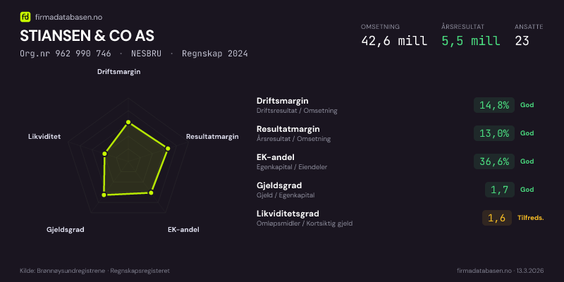Click the firmadatabasen.no header text
Viewport: 564px width, 282px height.
coord(68,16)
